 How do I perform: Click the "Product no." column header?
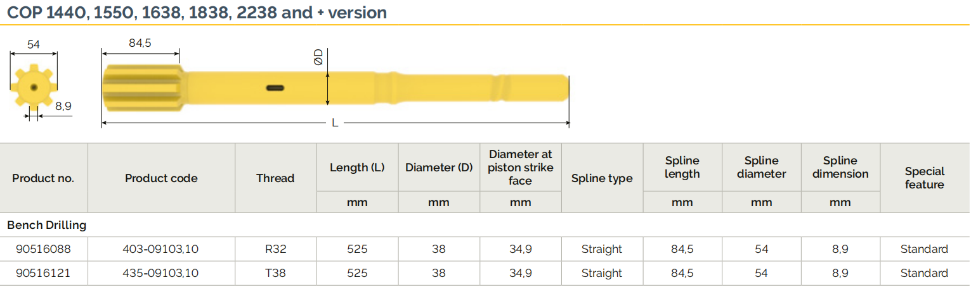[x=43, y=178]
